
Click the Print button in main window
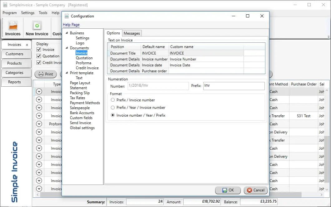click(46, 74)
